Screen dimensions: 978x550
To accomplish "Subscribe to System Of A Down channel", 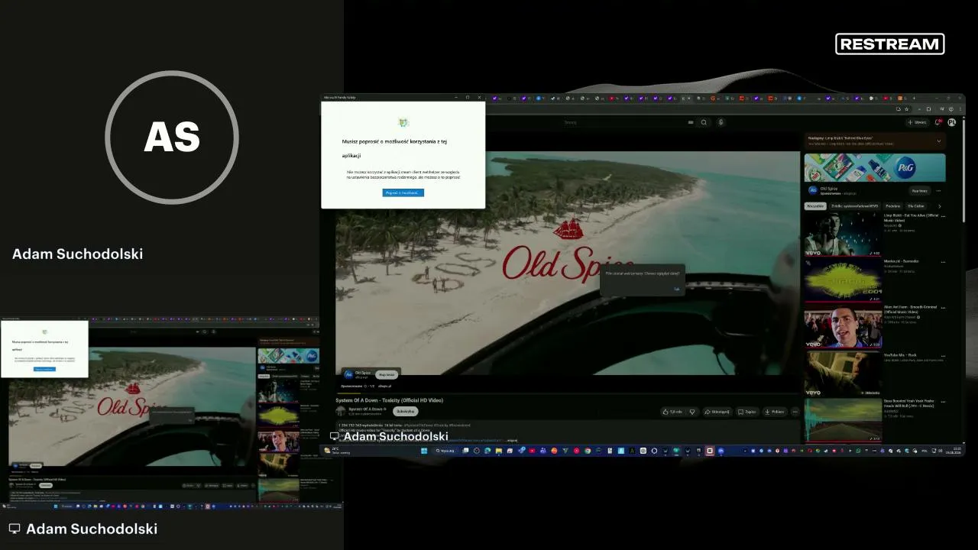I will 405,411.
